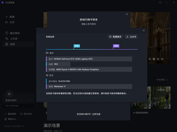Click the 硬件 section icon
The image size is (177, 132).
point(47,53)
